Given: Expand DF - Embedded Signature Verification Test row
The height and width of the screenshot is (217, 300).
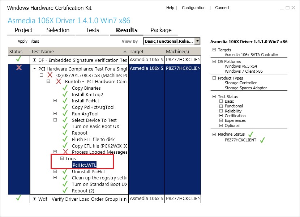Looking at the screenshot, I should (34, 60).
